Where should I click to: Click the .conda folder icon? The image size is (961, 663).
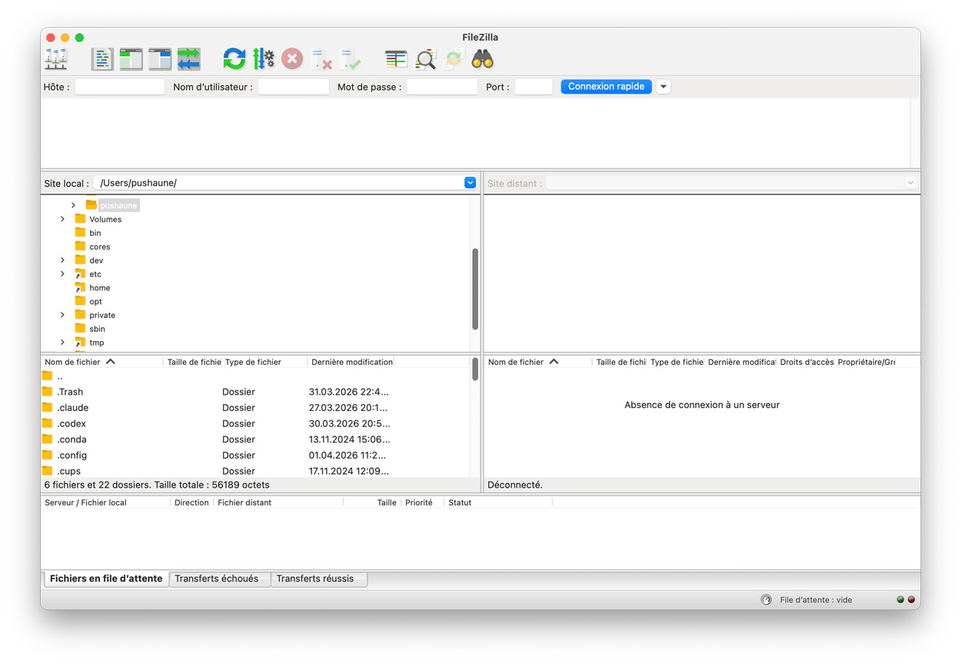[x=48, y=439]
